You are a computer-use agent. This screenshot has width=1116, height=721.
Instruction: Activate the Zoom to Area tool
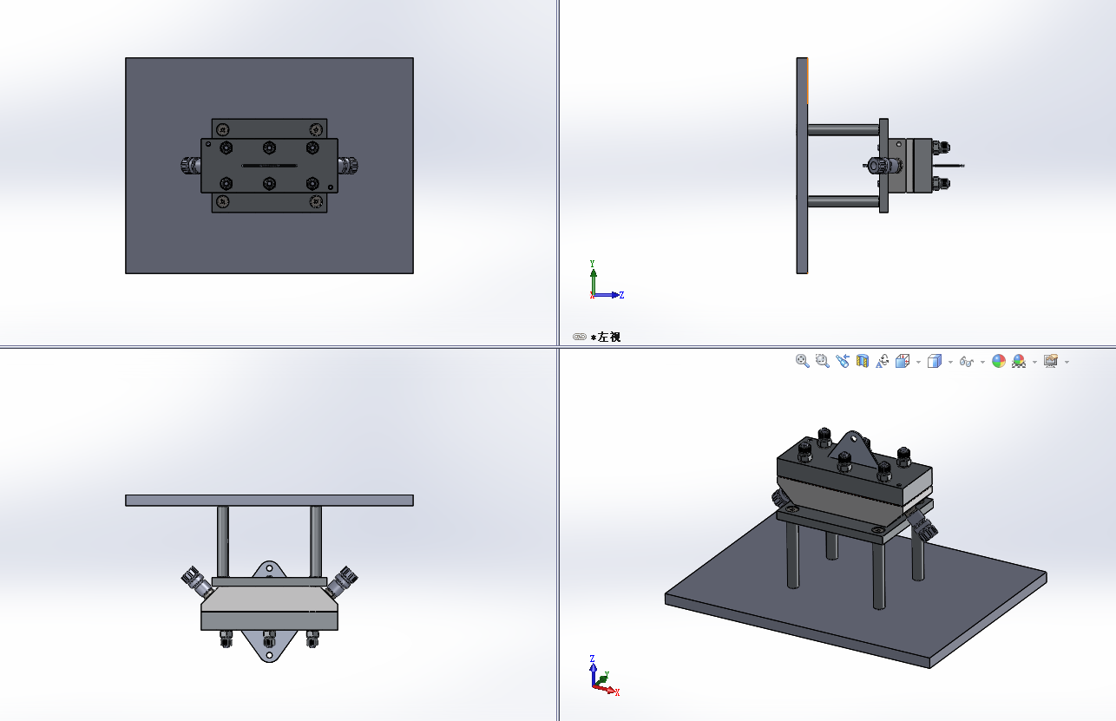click(822, 361)
